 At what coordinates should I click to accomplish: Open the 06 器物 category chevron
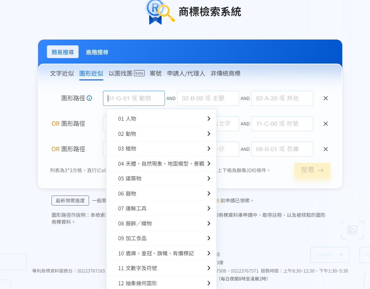209,193
